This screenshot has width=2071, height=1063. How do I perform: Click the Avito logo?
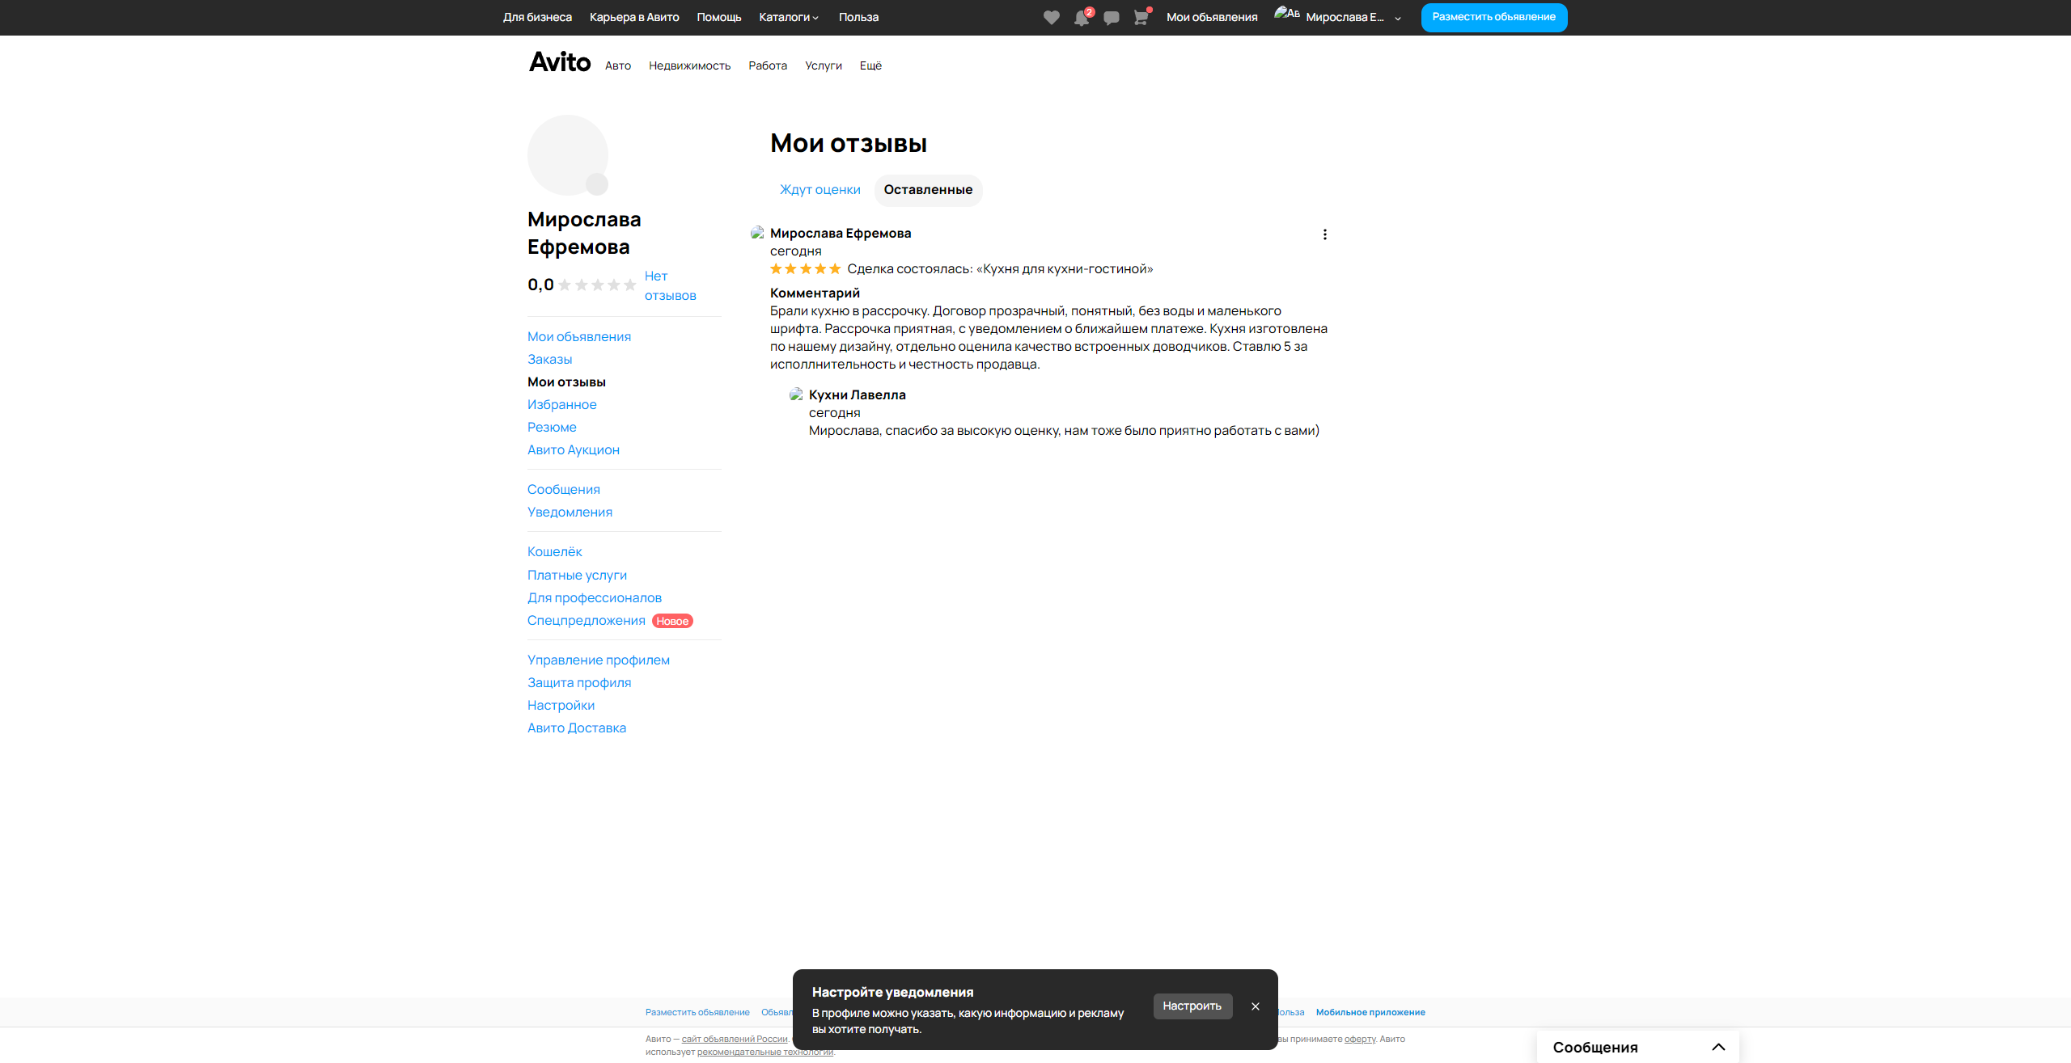pyautogui.click(x=560, y=62)
